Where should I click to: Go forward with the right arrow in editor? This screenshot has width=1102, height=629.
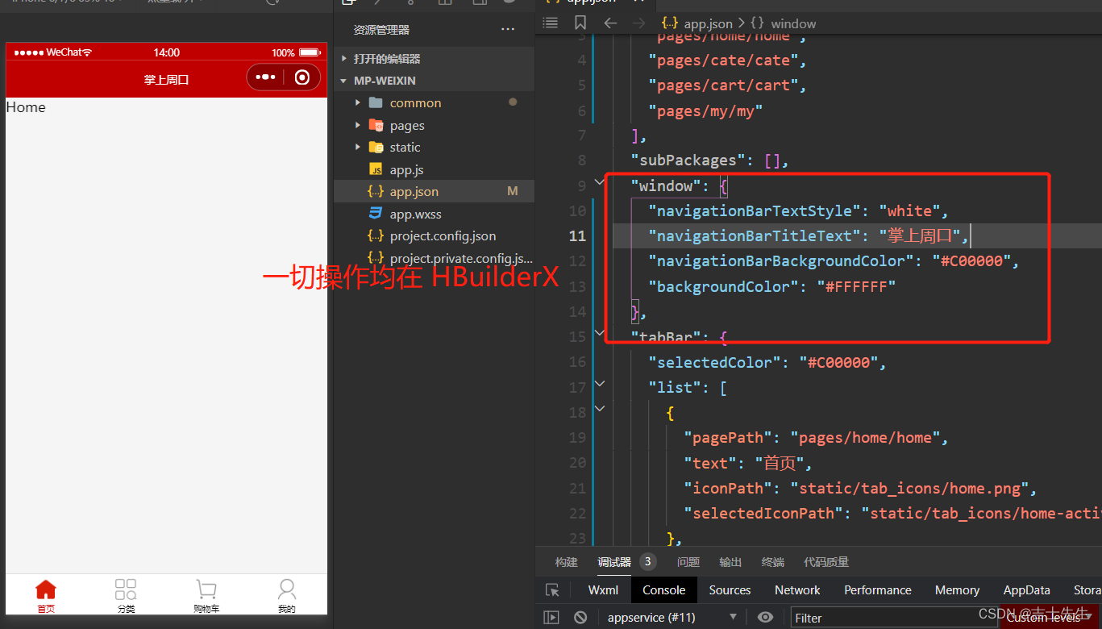638,23
